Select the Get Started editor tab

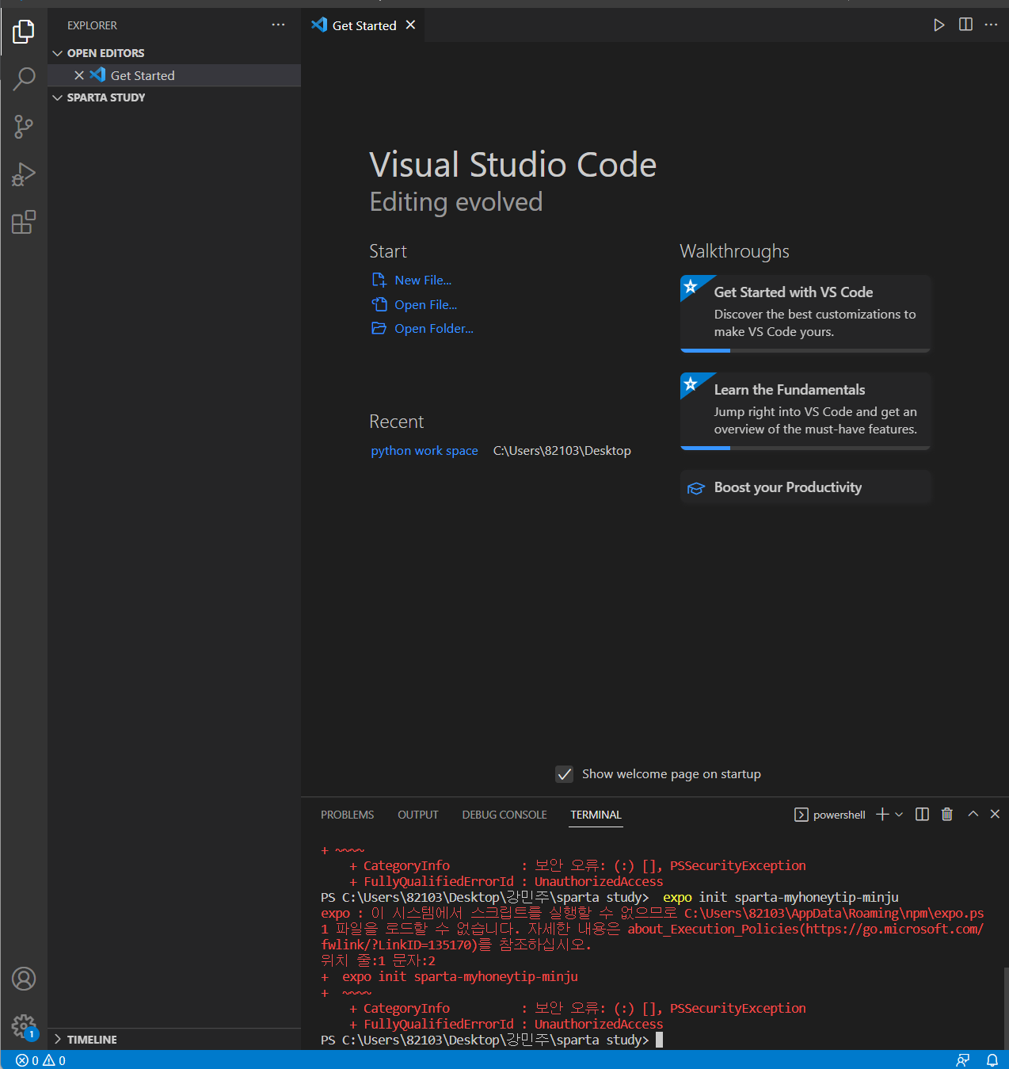363,25
